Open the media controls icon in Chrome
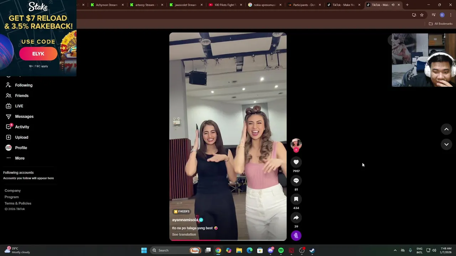 click(434, 15)
